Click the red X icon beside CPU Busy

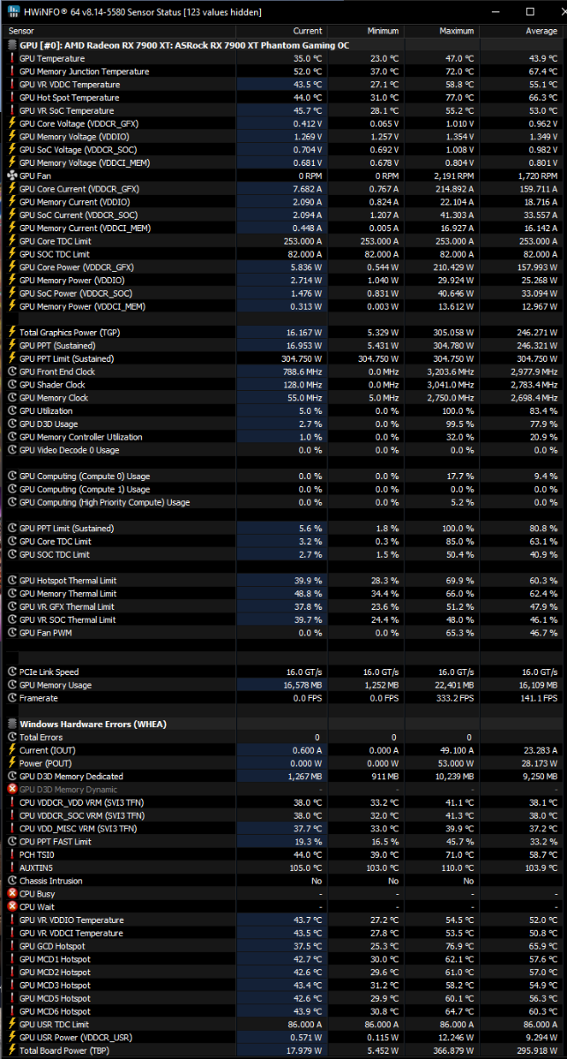tap(12, 894)
